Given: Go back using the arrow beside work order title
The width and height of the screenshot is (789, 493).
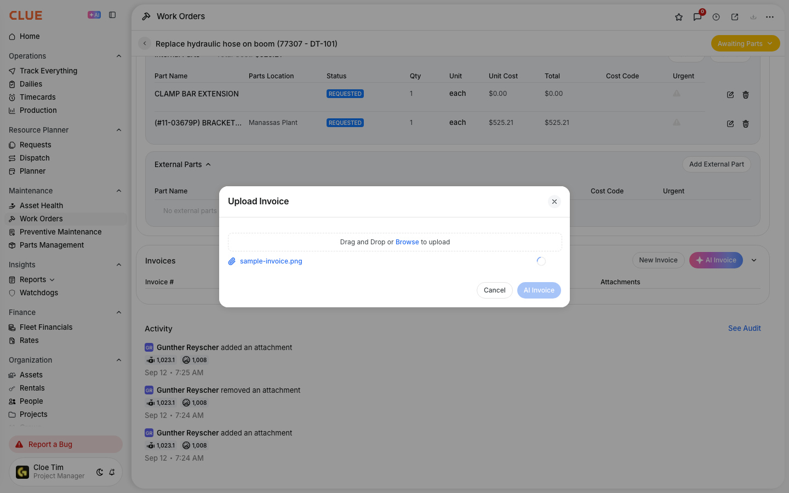Looking at the screenshot, I should point(145,43).
